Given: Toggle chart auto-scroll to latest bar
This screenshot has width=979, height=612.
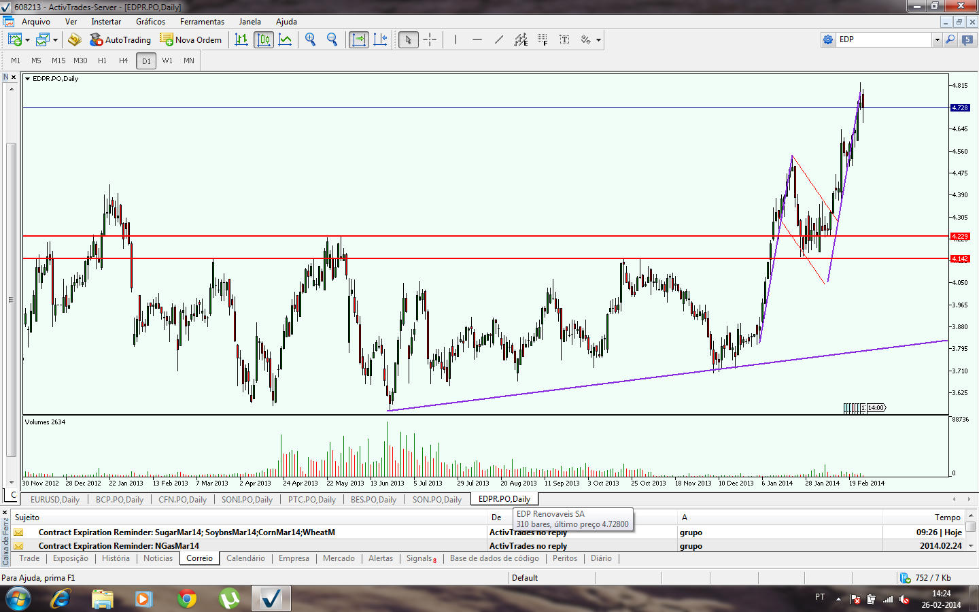Looking at the screenshot, I should coord(358,40).
